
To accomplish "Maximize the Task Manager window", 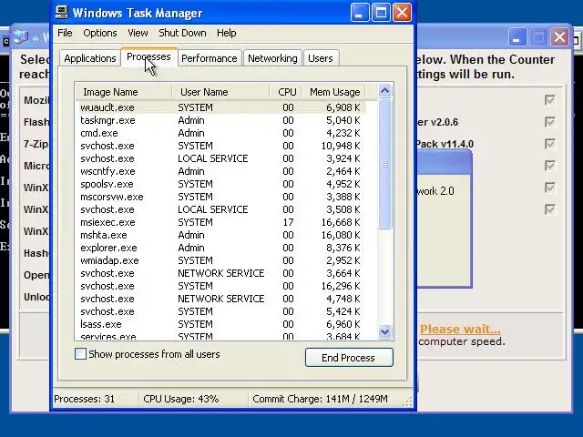I will click(381, 13).
